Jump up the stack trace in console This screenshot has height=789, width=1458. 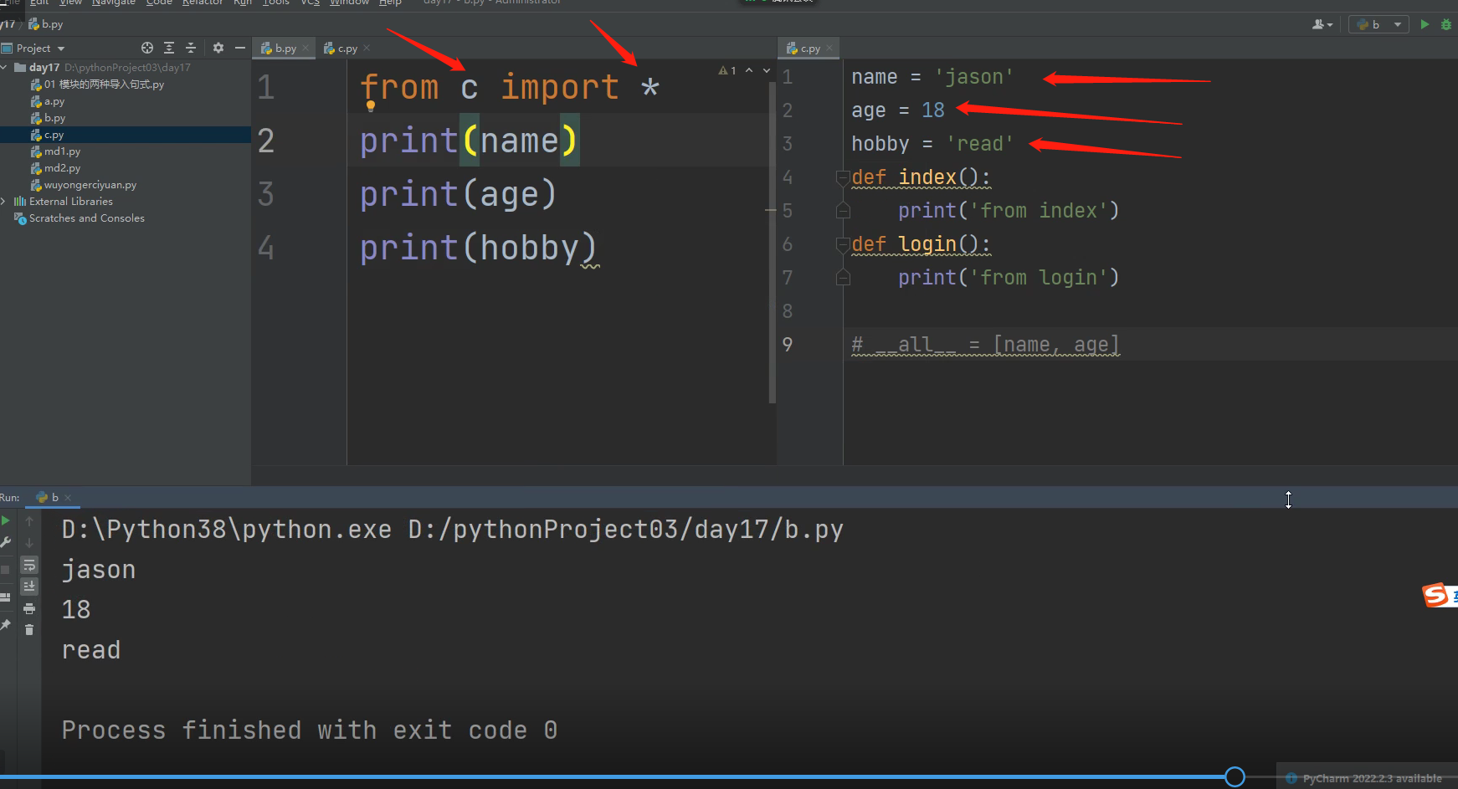pos(29,521)
